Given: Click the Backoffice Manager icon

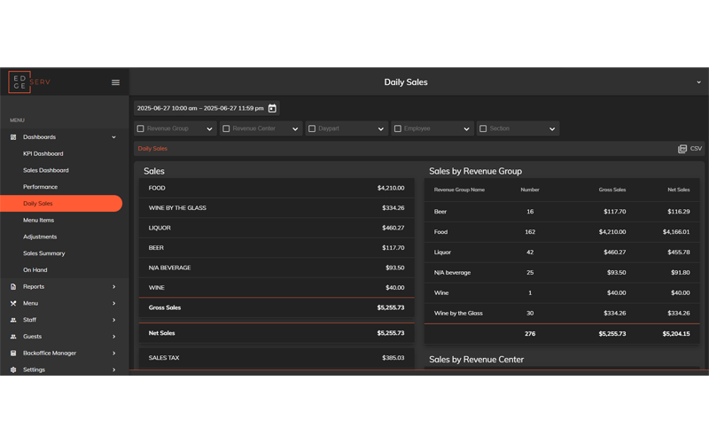Looking at the screenshot, I should (13, 354).
